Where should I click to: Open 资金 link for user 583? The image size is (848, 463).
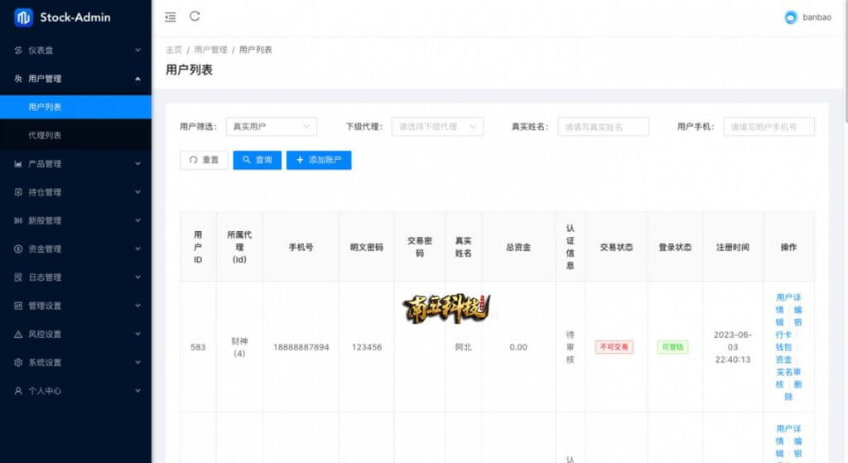(x=783, y=359)
